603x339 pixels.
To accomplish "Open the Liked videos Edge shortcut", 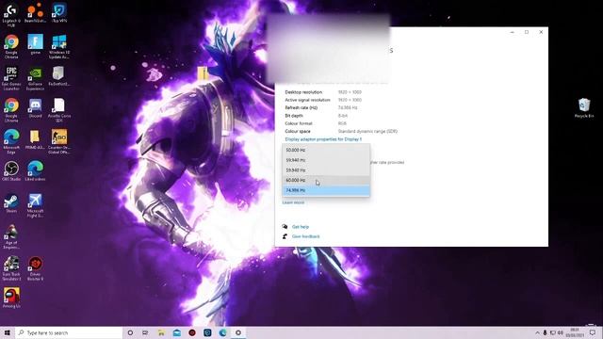I will [x=35, y=171].
